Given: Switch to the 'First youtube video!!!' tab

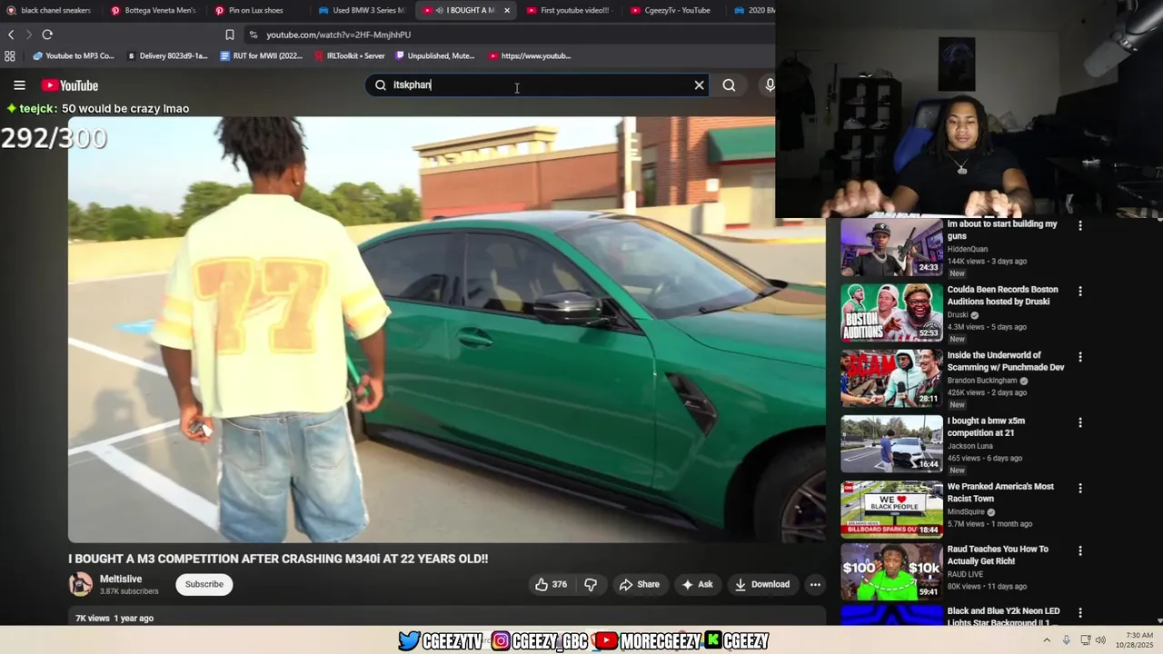Looking at the screenshot, I should [x=569, y=10].
